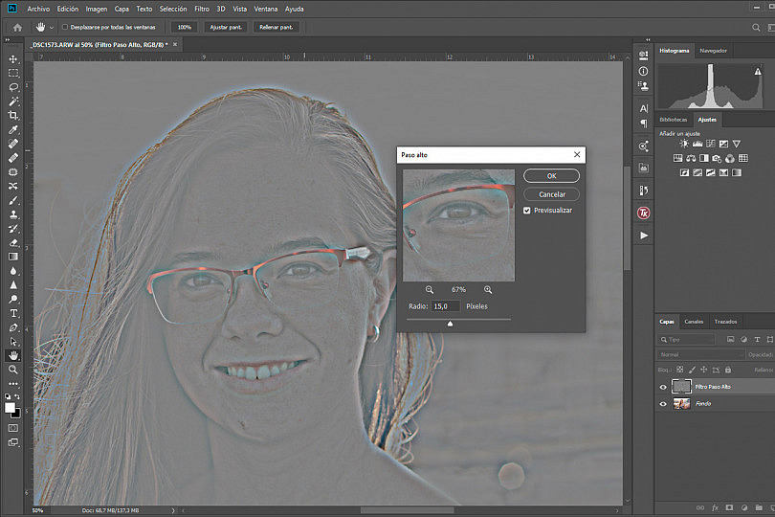The image size is (775, 517).
Task: Add a Color Balance adjustment
Action: click(x=691, y=158)
